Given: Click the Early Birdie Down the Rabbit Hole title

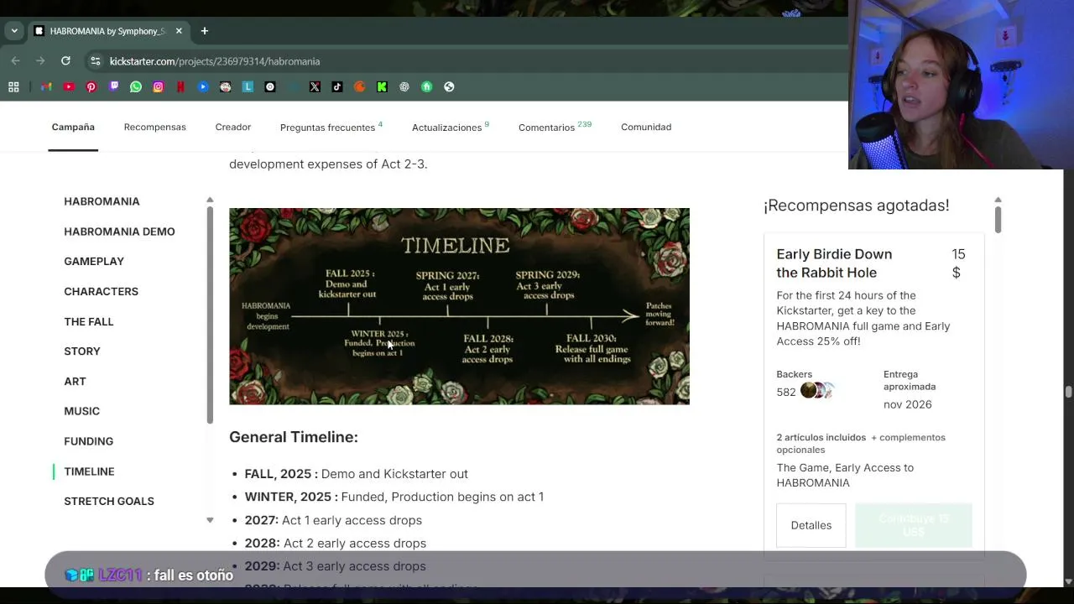Looking at the screenshot, I should (834, 263).
